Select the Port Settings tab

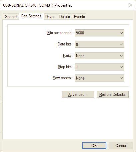31,16
